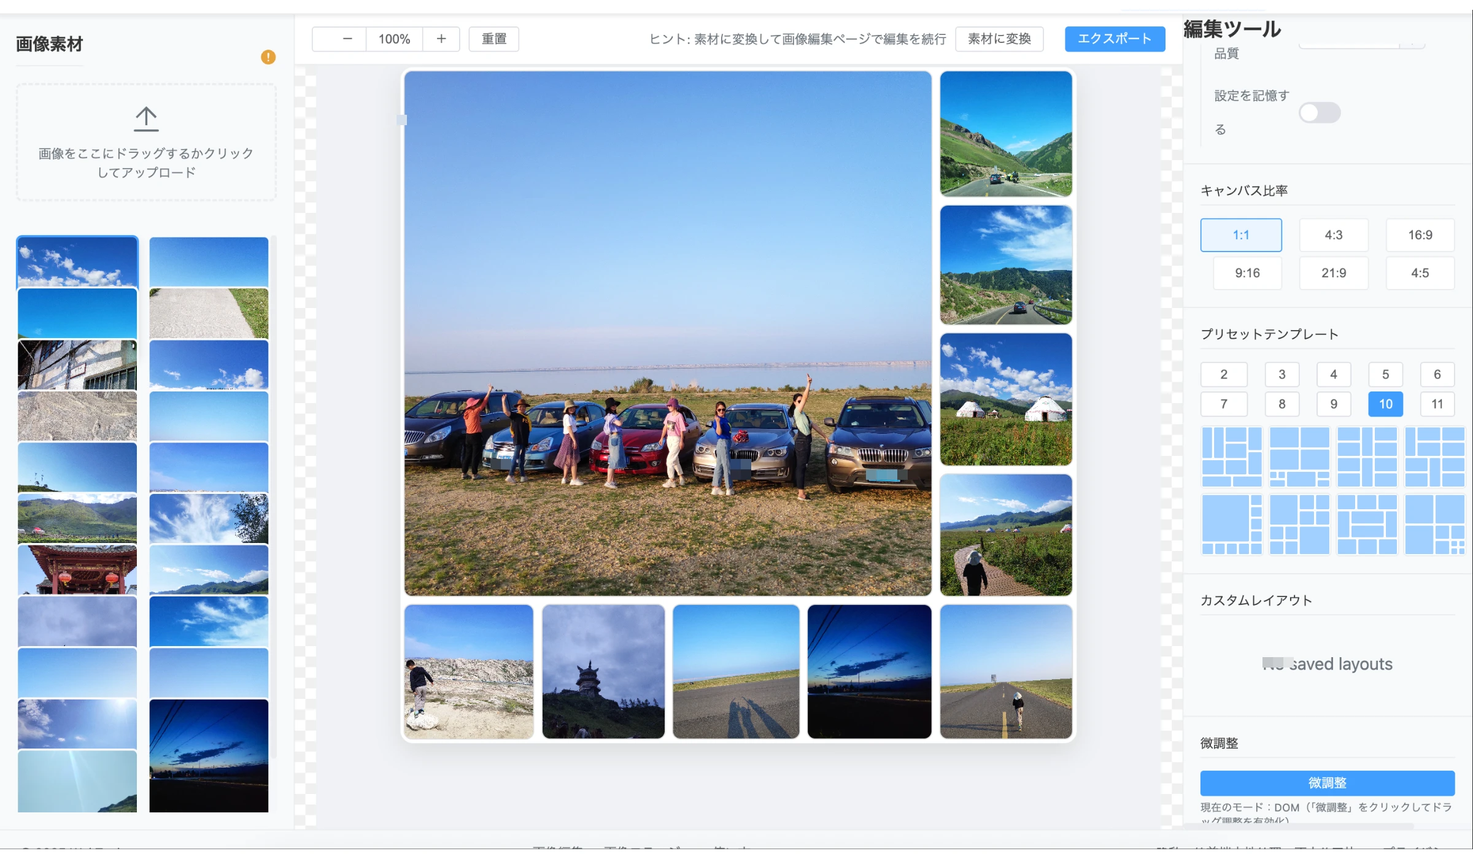
Task: Select the pagoda on hill photo in collage
Action: pos(603,671)
